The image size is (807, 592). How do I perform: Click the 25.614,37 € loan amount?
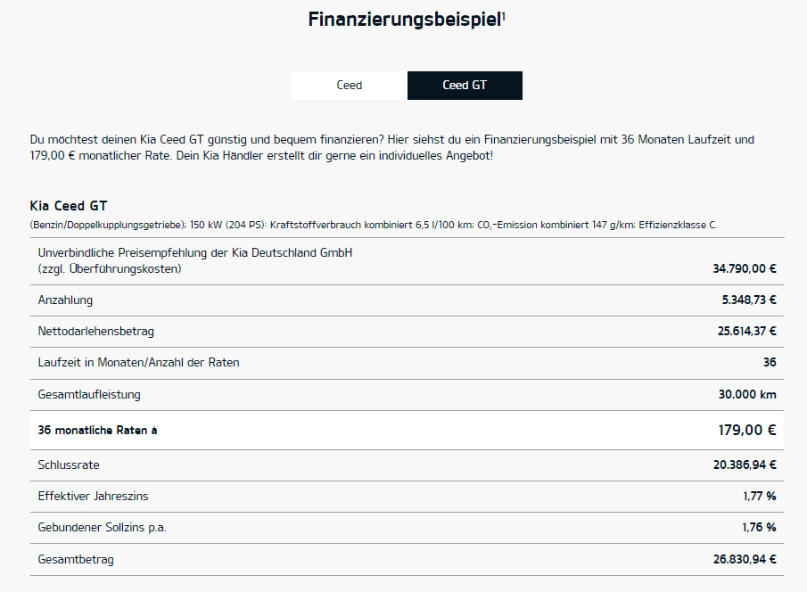coord(746,332)
